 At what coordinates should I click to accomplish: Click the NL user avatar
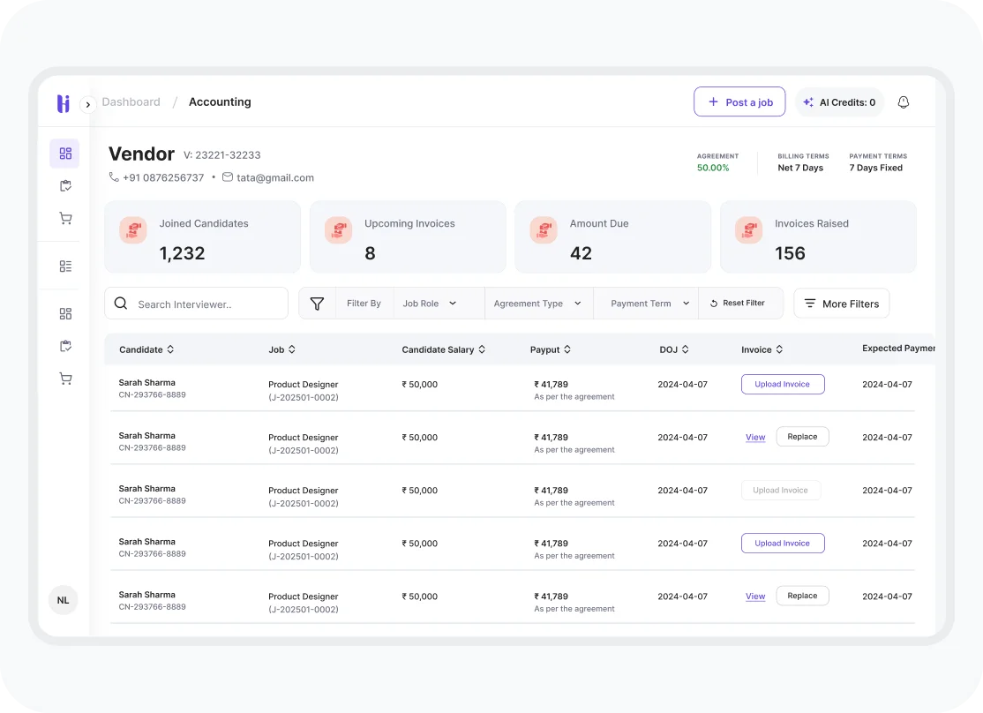point(63,600)
